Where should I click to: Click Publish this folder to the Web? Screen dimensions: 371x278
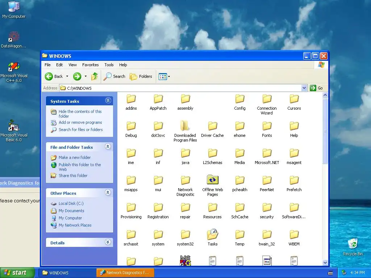80,167
